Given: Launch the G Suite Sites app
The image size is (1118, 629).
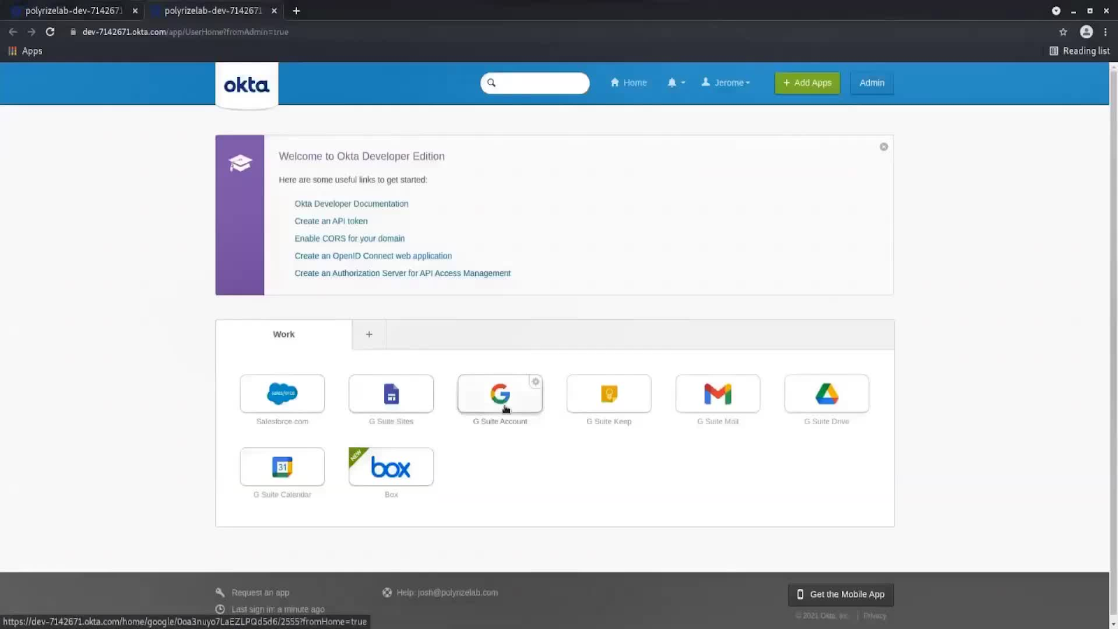Looking at the screenshot, I should (391, 393).
